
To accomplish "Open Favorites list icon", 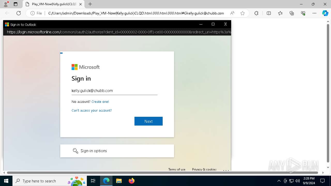I will 280,13.
